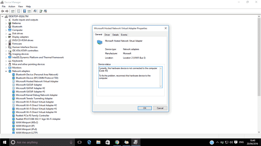Click the volume icon in the system tray
The height and width of the screenshot is (146, 261).
click(x=231, y=142)
